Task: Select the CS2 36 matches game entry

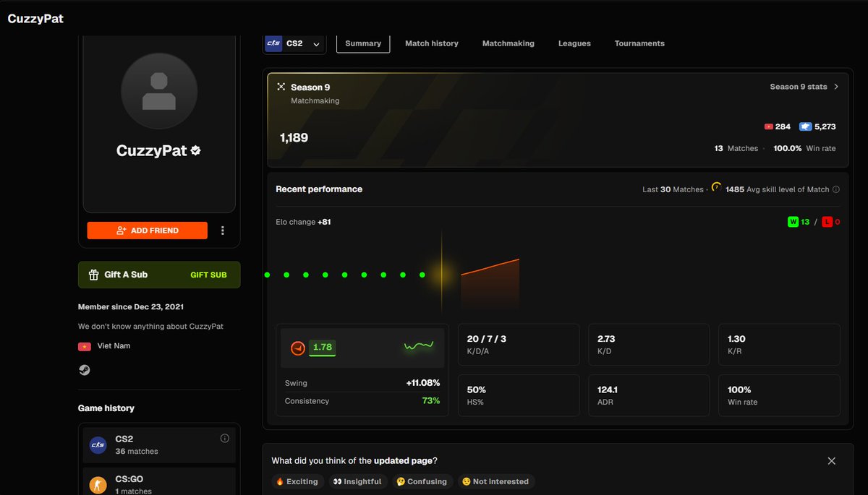Action: coord(159,445)
